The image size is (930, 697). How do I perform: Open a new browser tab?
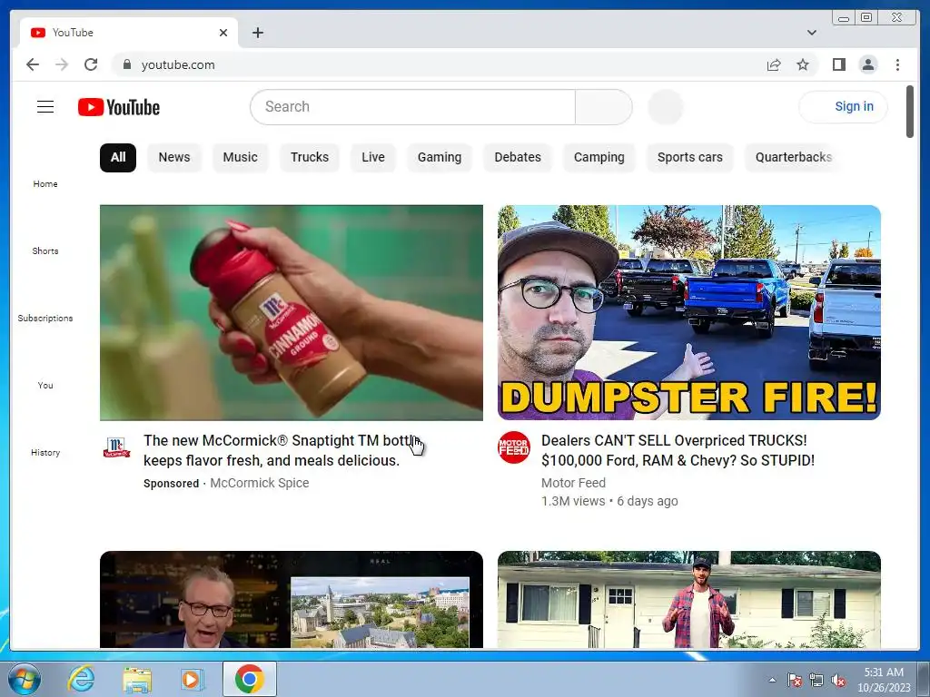257,33
